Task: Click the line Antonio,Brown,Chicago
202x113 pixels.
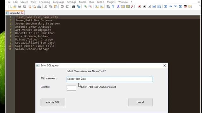Action: click(x=33, y=27)
